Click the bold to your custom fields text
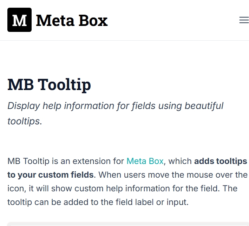Viewport: 249px width, 226px height. 51,175
